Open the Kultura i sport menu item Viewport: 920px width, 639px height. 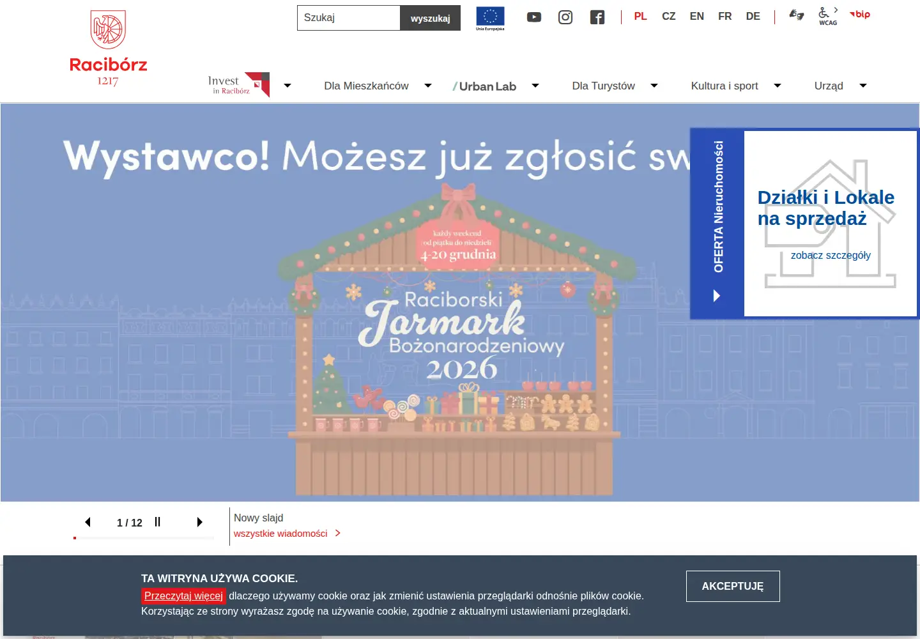[724, 86]
